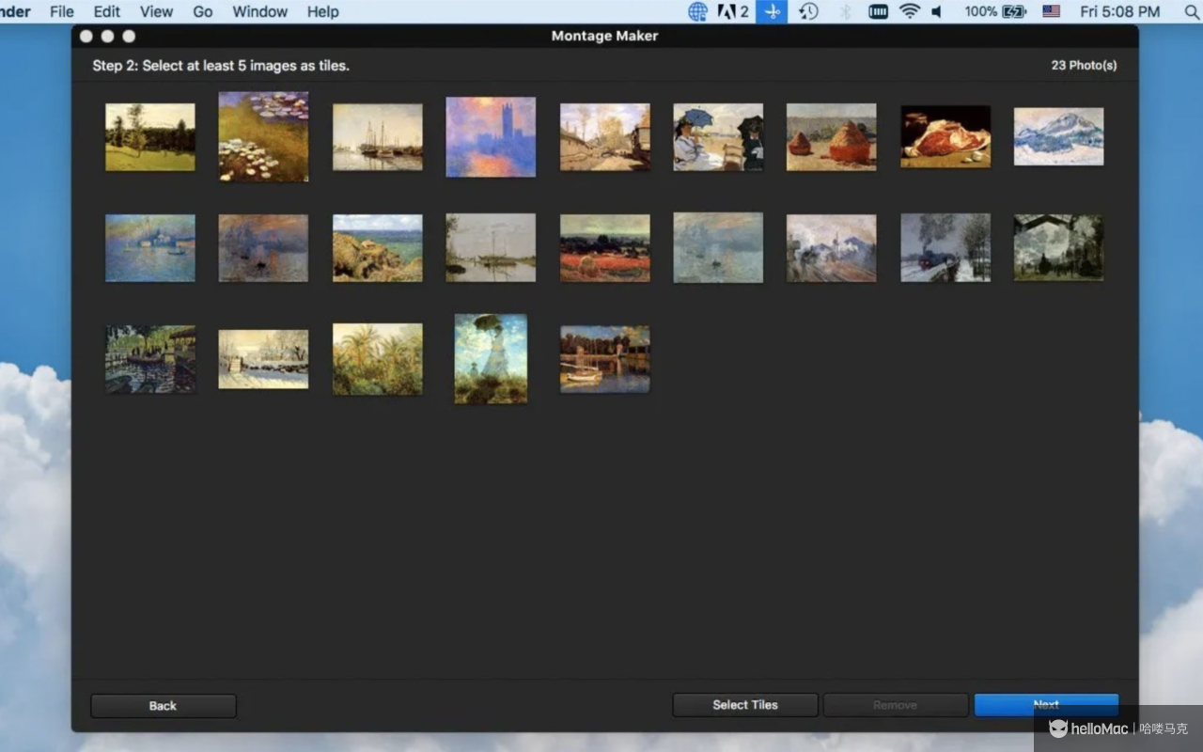The height and width of the screenshot is (752, 1203).
Task: Select the pale misty sunrise thumbnail
Action: coord(718,248)
